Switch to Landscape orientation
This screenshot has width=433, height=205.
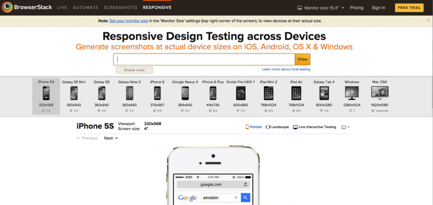click(x=277, y=127)
